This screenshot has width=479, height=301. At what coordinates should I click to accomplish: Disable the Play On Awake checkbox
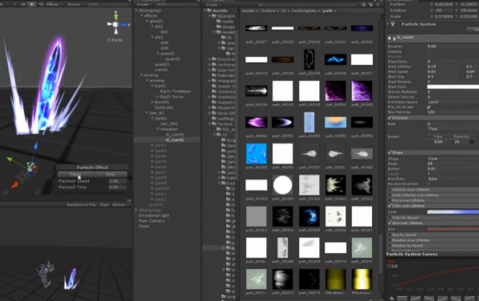point(429,107)
